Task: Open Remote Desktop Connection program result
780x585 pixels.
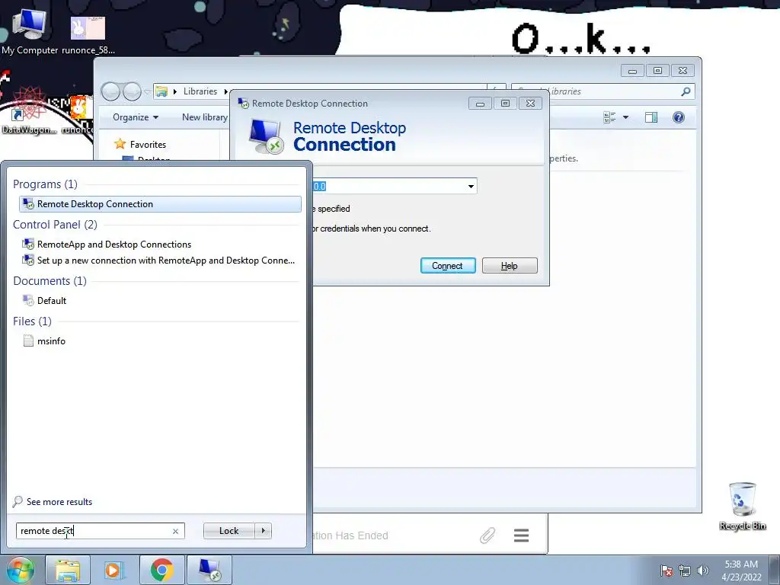Action: 160,204
